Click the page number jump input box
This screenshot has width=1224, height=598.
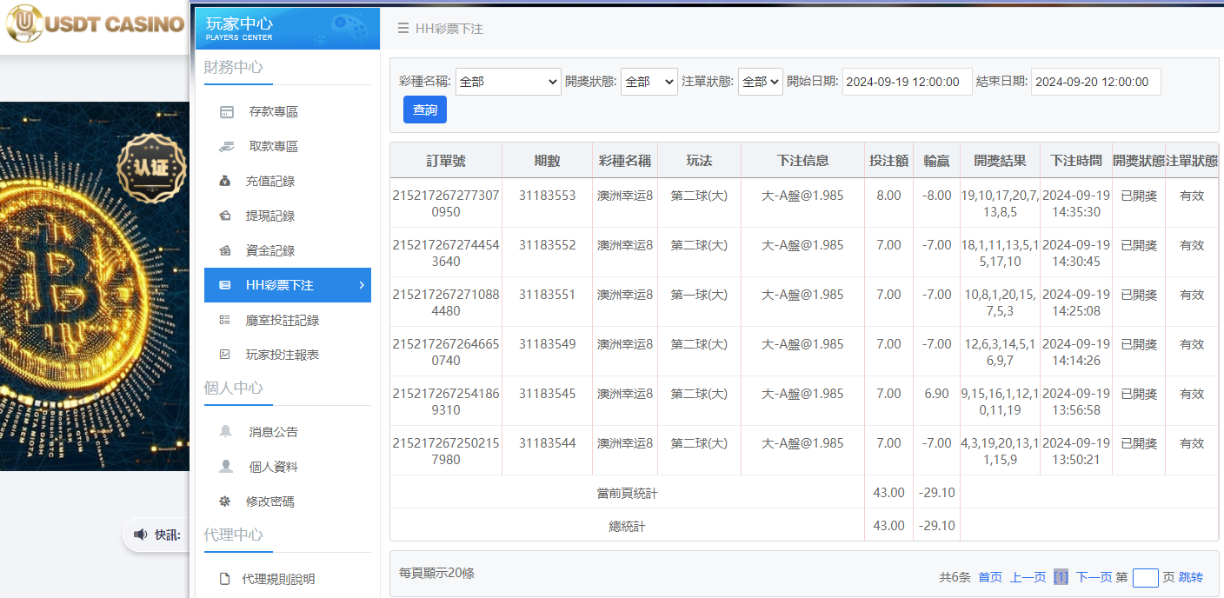[x=1146, y=576]
